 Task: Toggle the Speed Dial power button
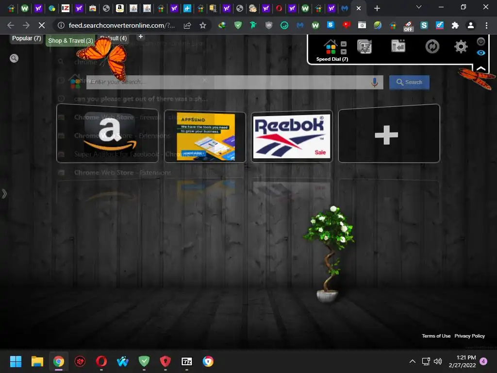pyautogui.click(x=481, y=41)
